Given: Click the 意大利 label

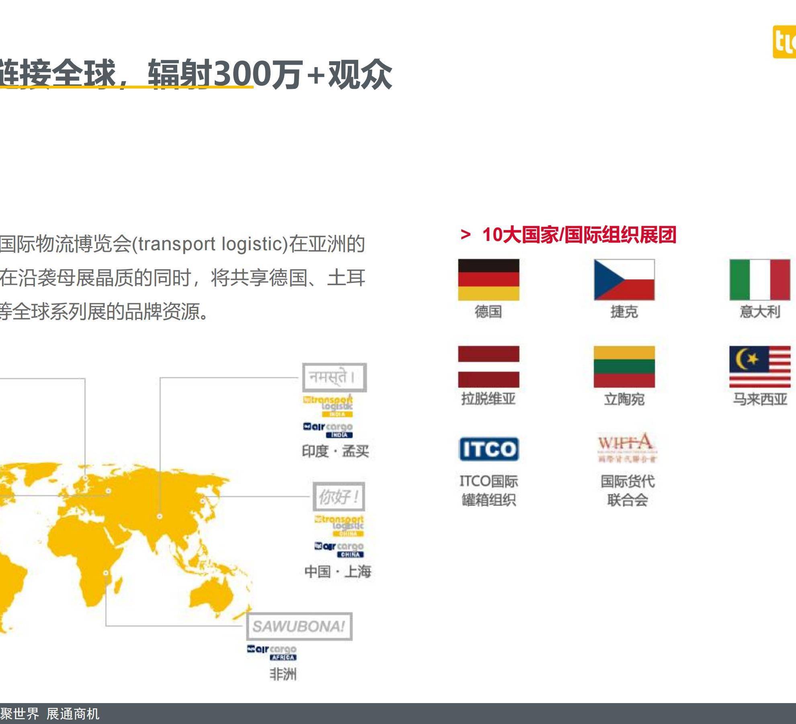Looking at the screenshot, I should 760,312.
